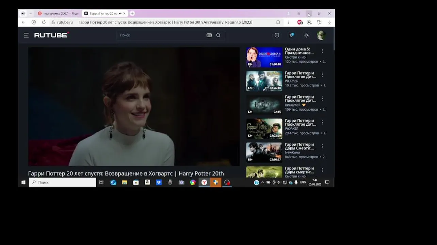This screenshot has height=245, width=437.
Task: Switch to the "незнакомка 2007" tab
Action: pyautogui.click(x=58, y=14)
